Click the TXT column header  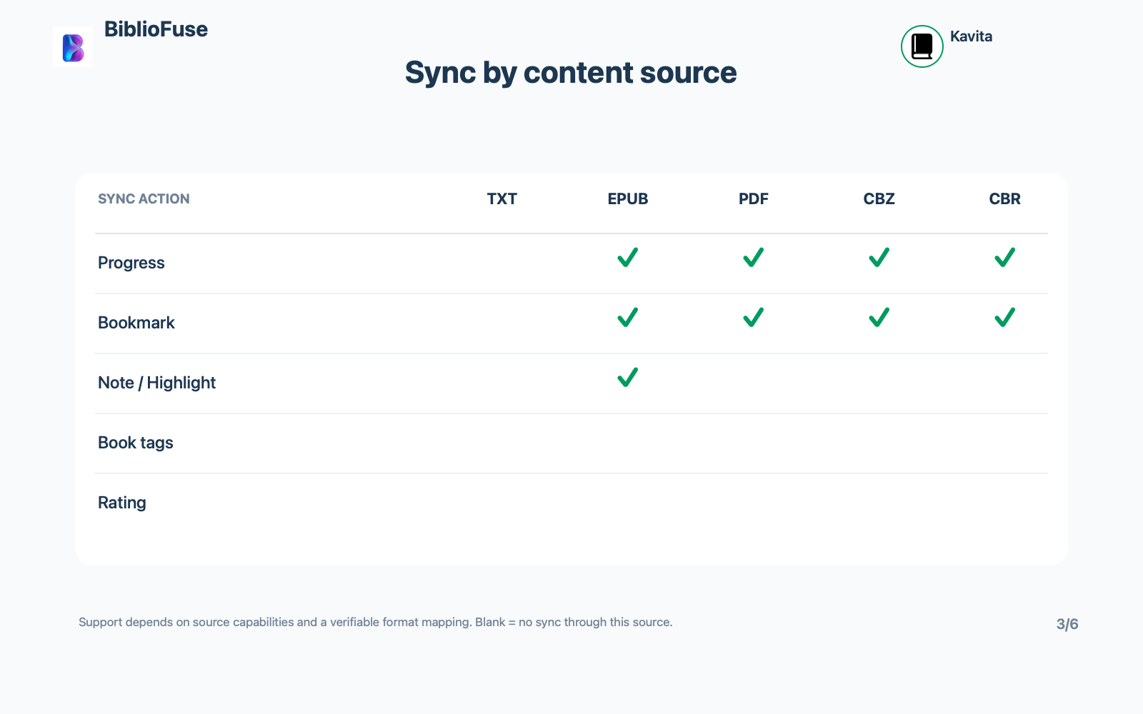click(502, 199)
